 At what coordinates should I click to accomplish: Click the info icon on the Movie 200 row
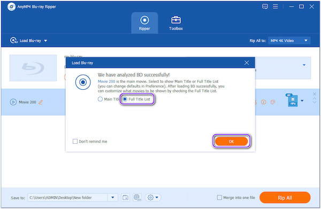[x=263, y=102]
